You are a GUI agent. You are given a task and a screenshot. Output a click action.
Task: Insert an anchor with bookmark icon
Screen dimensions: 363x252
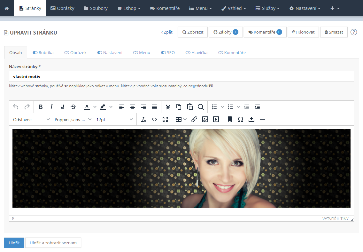pos(230,119)
